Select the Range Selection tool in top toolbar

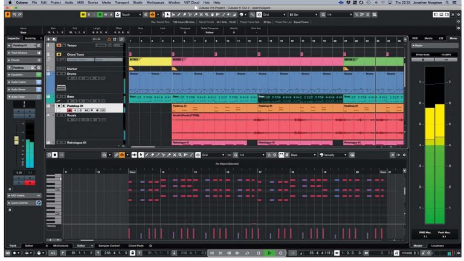(173, 14)
